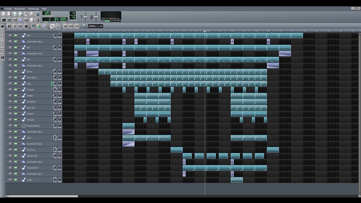The height and width of the screenshot is (203, 361).
Task: Open the Bearbeiten menu
Action: click(20, 9)
